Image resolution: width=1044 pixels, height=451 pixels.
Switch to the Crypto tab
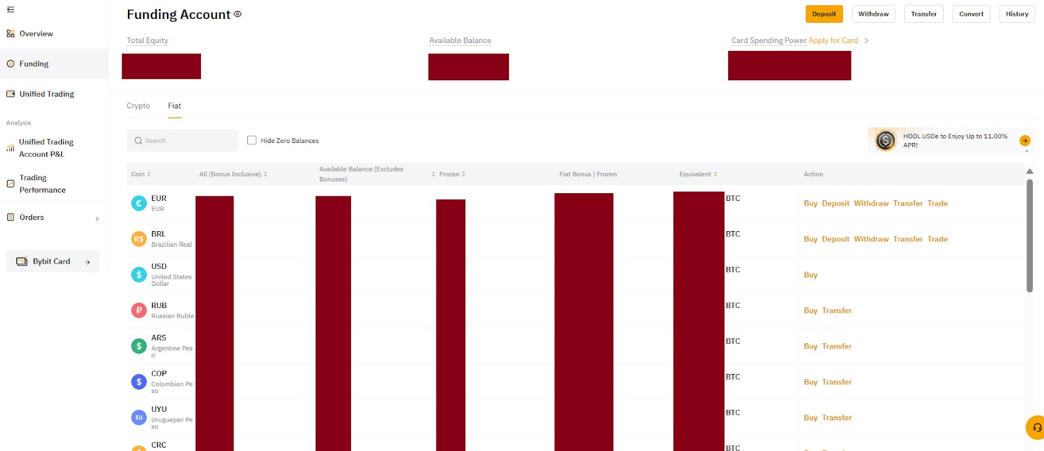138,106
